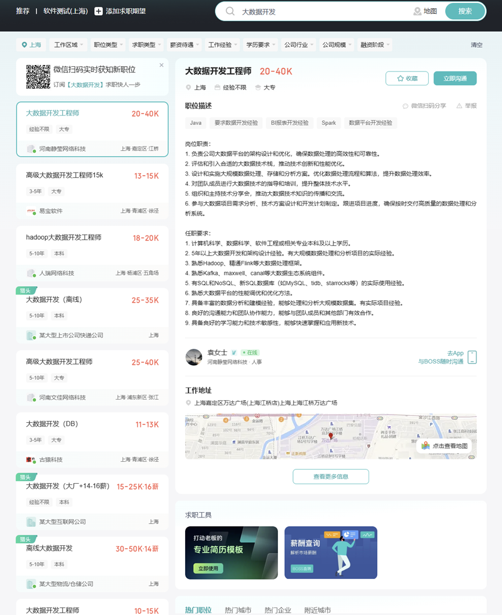
Task: Click the 上海 location pin filter
Action: [x=31, y=45]
